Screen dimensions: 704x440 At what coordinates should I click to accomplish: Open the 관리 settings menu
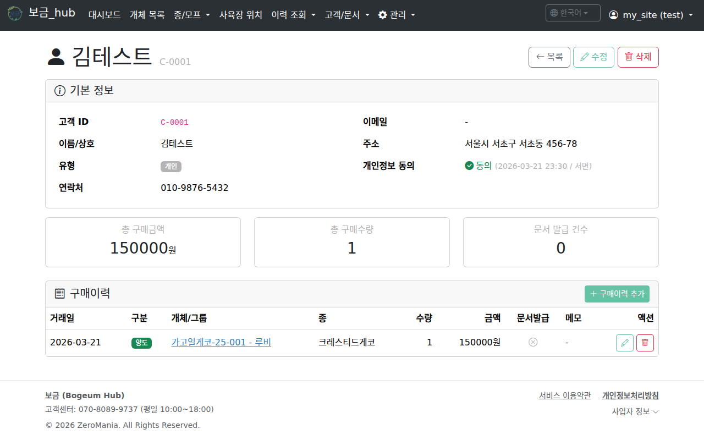397,15
